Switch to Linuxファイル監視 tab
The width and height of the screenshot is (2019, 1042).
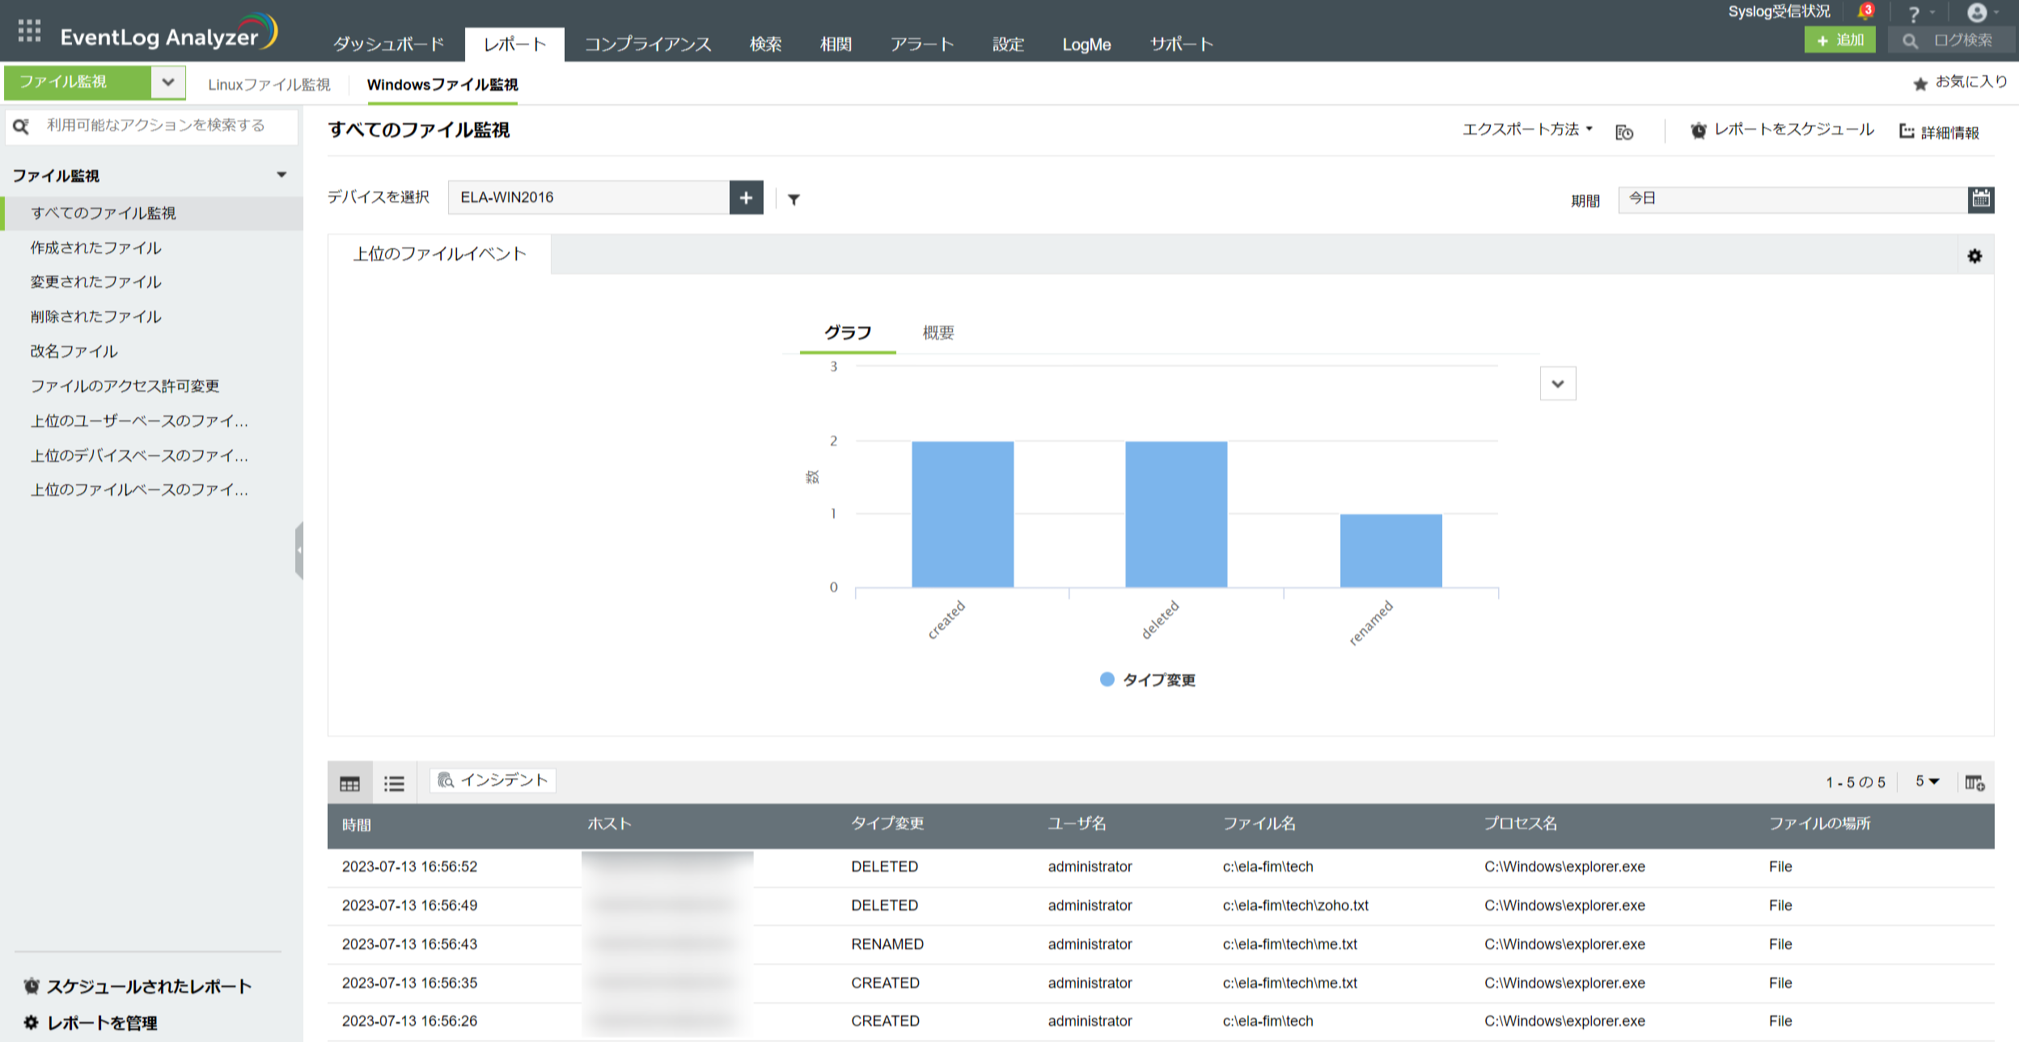269,85
